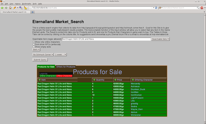Viewport: 206px width, 124px height.
Task: Go back with the green back arrow
Action: [2, 8]
